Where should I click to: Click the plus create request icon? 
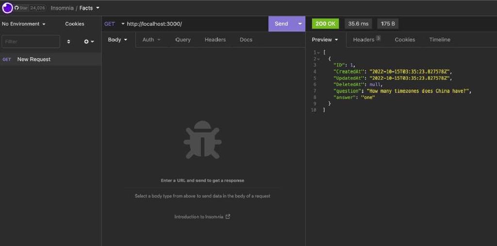point(86,42)
